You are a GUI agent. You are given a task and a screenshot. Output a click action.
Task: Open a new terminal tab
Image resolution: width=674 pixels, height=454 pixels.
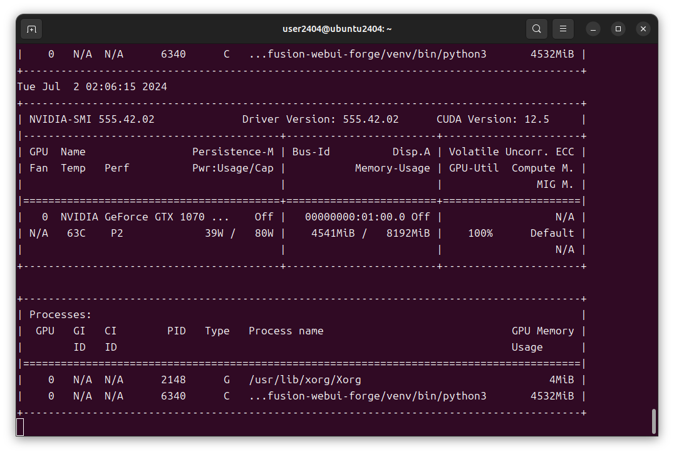[x=31, y=29]
